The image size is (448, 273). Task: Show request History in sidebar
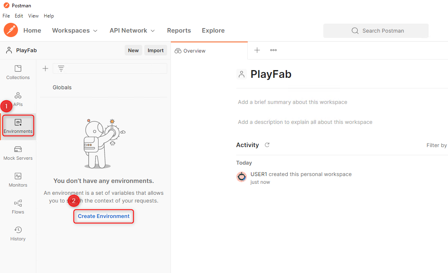click(x=18, y=233)
